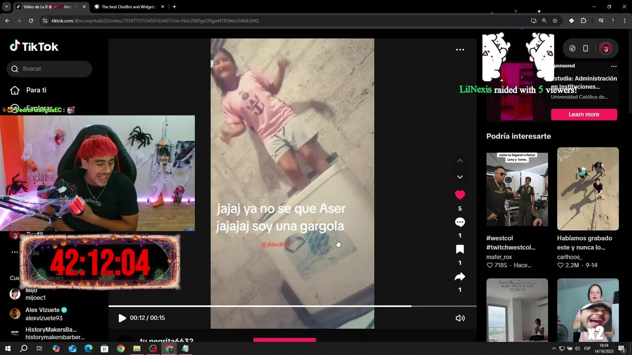Open the carlhoos_ creator link
Image resolution: width=632 pixels, height=355 pixels.
pyautogui.click(x=569, y=257)
